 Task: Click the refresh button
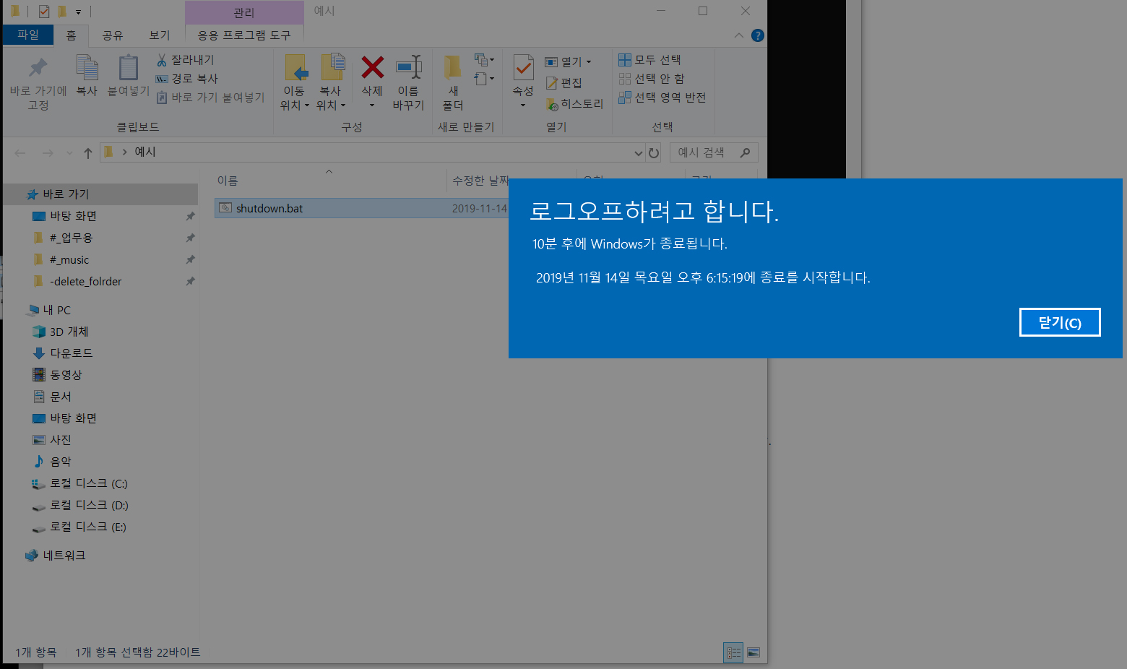click(654, 152)
